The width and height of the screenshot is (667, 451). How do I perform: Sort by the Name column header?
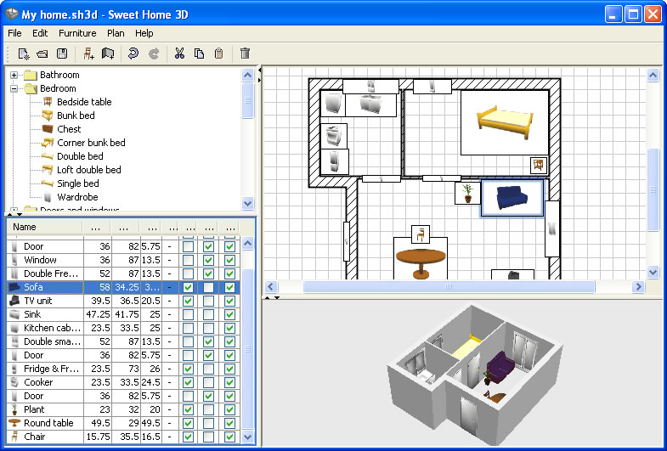(x=45, y=227)
